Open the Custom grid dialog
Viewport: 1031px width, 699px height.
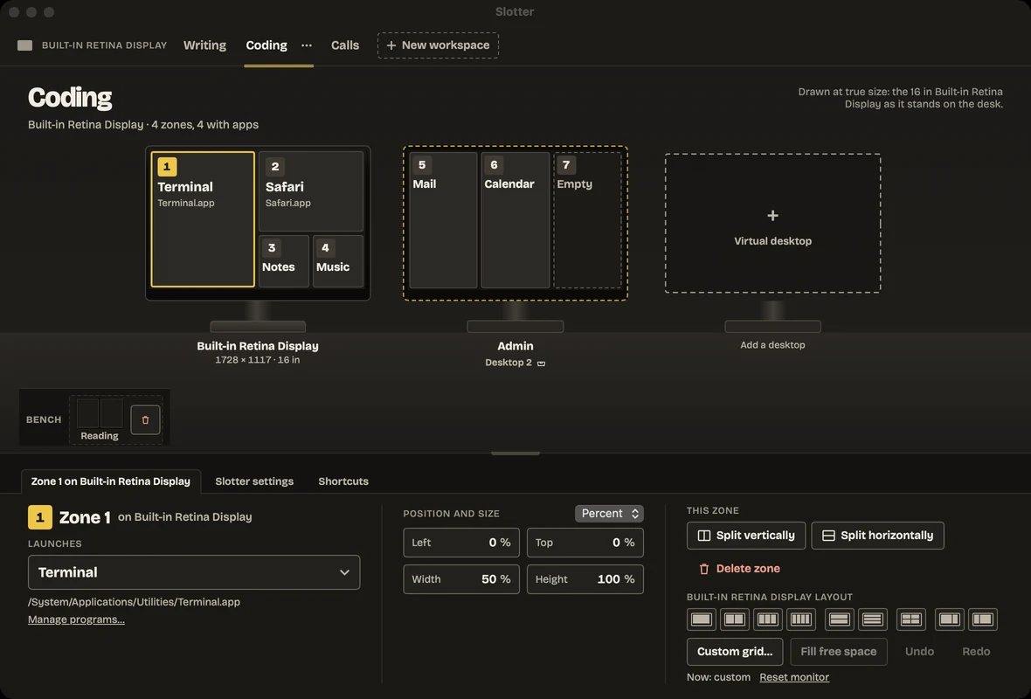pyautogui.click(x=735, y=652)
